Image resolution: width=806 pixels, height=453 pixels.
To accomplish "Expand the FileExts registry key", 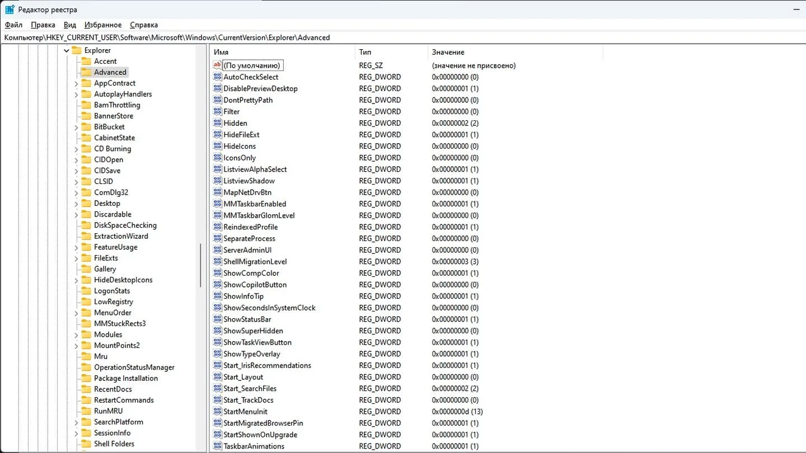I will [x=76, y=258].
